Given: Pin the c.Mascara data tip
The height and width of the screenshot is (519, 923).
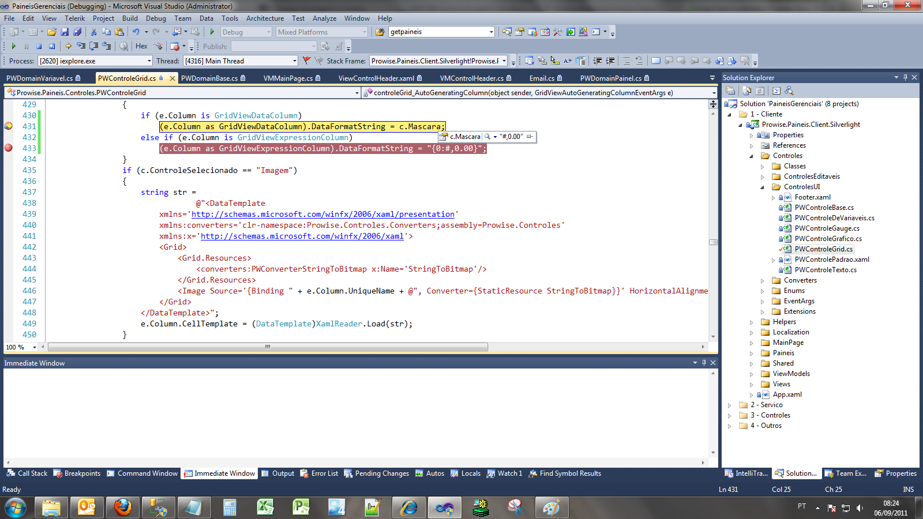Looking at the screenshot, I should click(x=530, y=137).
